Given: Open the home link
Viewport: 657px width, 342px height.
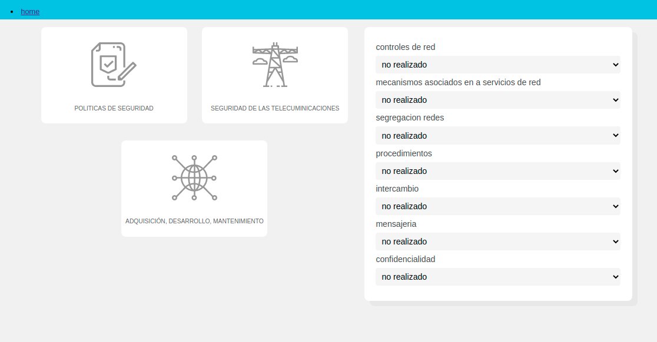Looking at the screenshot, I should pyautogui.click(x=30, y=11).
